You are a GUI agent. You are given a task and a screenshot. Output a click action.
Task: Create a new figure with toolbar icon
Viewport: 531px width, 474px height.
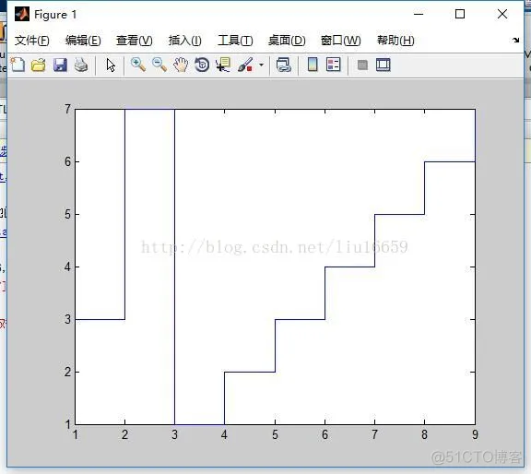coord(18,65)
